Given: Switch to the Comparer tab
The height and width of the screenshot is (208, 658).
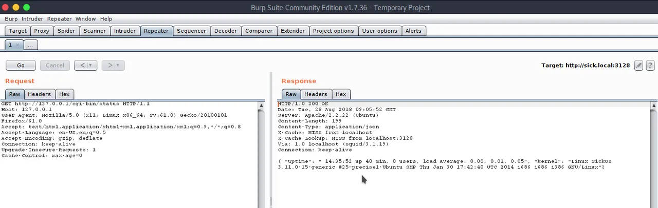Looking at the screenshot, I should 259,31.
